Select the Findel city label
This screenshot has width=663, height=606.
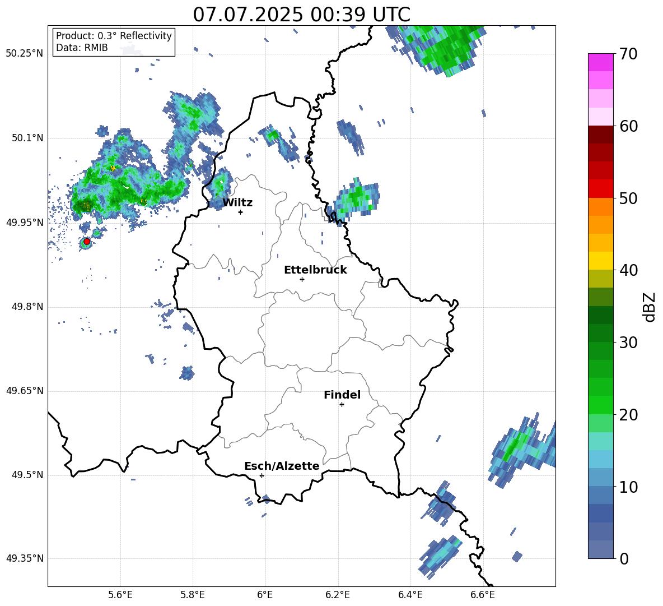[x=342, y=395]
